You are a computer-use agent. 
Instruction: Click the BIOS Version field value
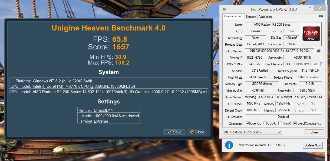280,51
